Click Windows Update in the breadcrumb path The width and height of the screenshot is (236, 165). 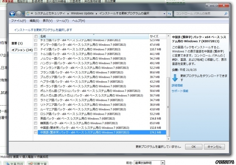(x=82, y=13)
